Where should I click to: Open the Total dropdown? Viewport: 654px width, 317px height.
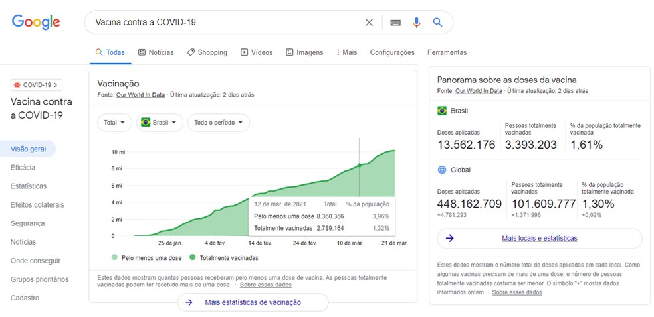click(114, 123)
